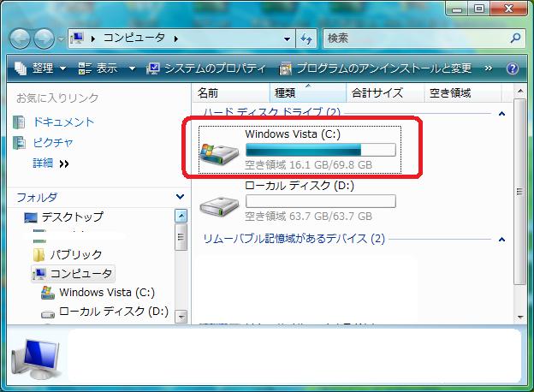Select the Windows Vista (C:) drive icon
The width and height of the screenshot is (534, 392).
point(219,154)
